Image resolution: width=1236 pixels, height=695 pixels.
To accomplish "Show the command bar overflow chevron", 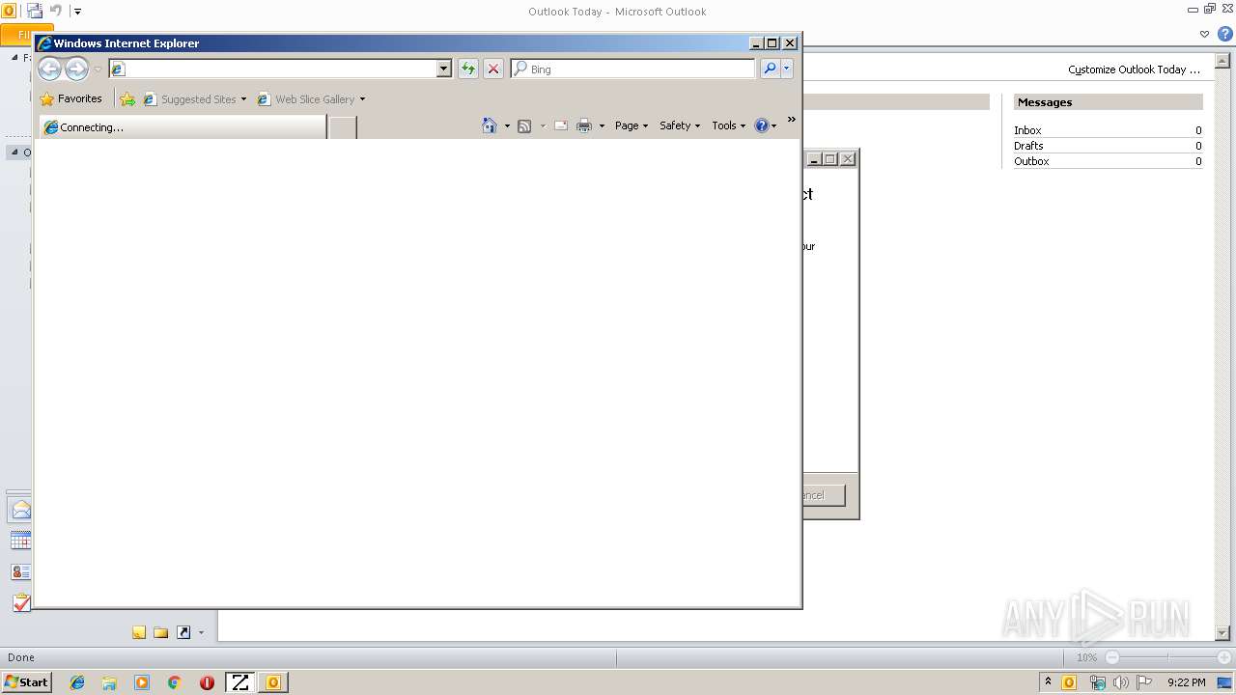I will [792, 120].
